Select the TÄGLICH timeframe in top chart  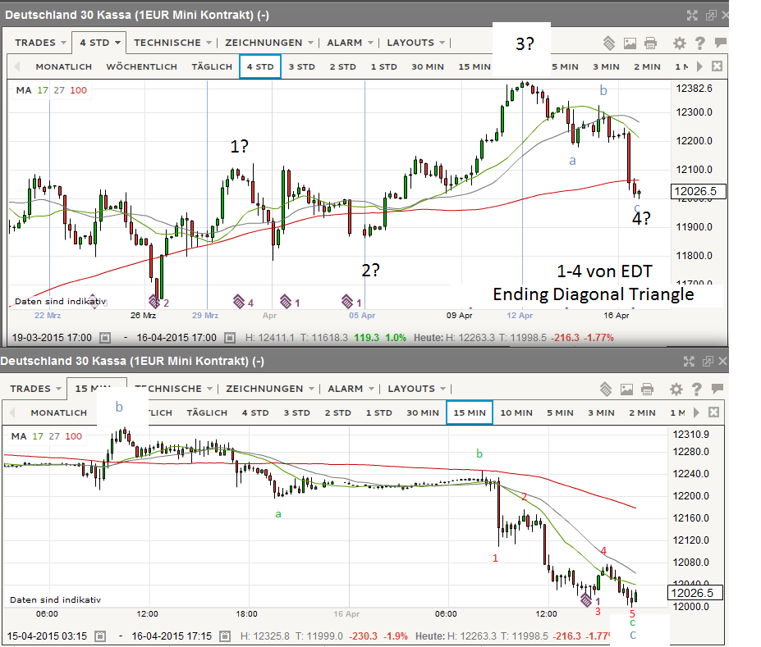212,66
